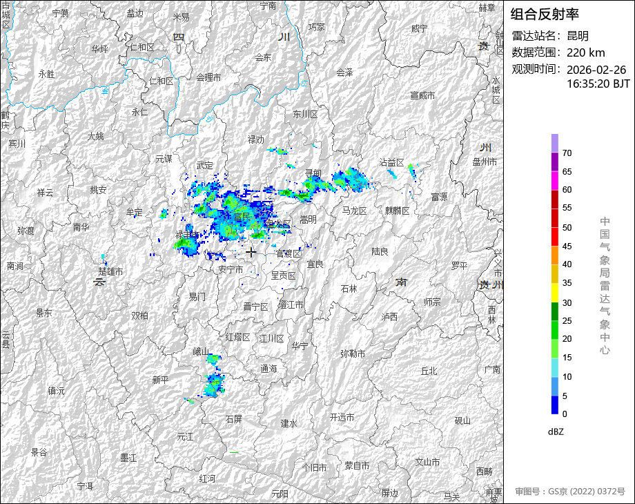Click the 澄江市 map label

(291, 304)
